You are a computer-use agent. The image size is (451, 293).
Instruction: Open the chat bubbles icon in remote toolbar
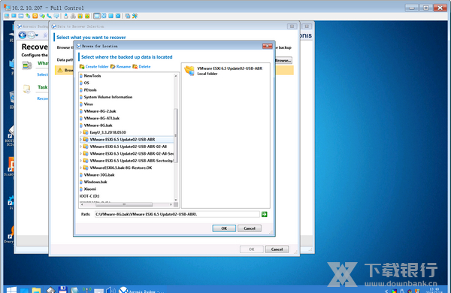coord(42,16)
